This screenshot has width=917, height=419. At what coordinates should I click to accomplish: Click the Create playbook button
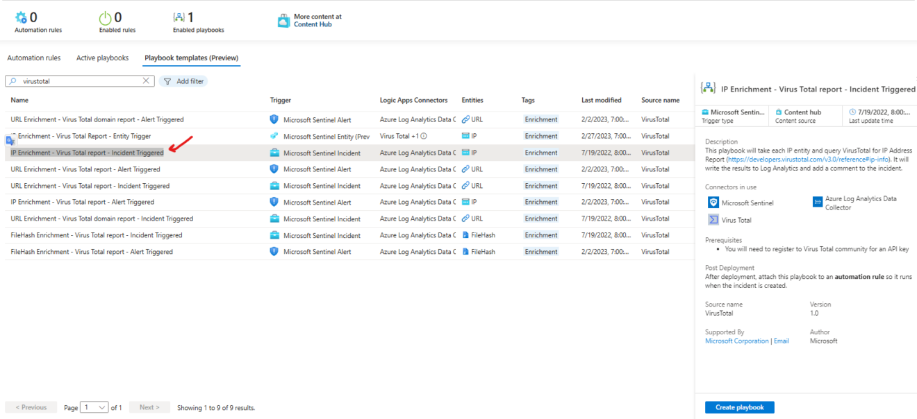739,407
